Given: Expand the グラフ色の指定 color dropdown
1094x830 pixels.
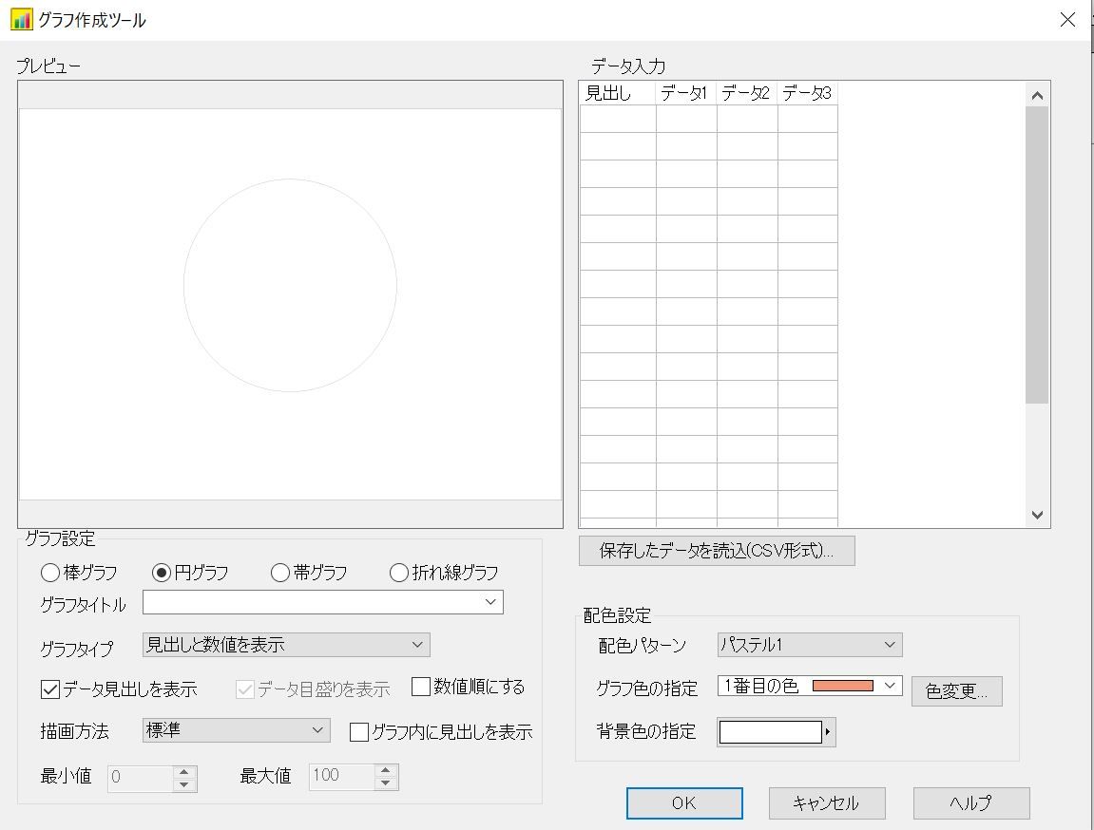Looking at the screenshot, I should [890, 684].
